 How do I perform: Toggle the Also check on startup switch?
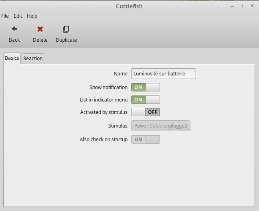coord(145,139)
